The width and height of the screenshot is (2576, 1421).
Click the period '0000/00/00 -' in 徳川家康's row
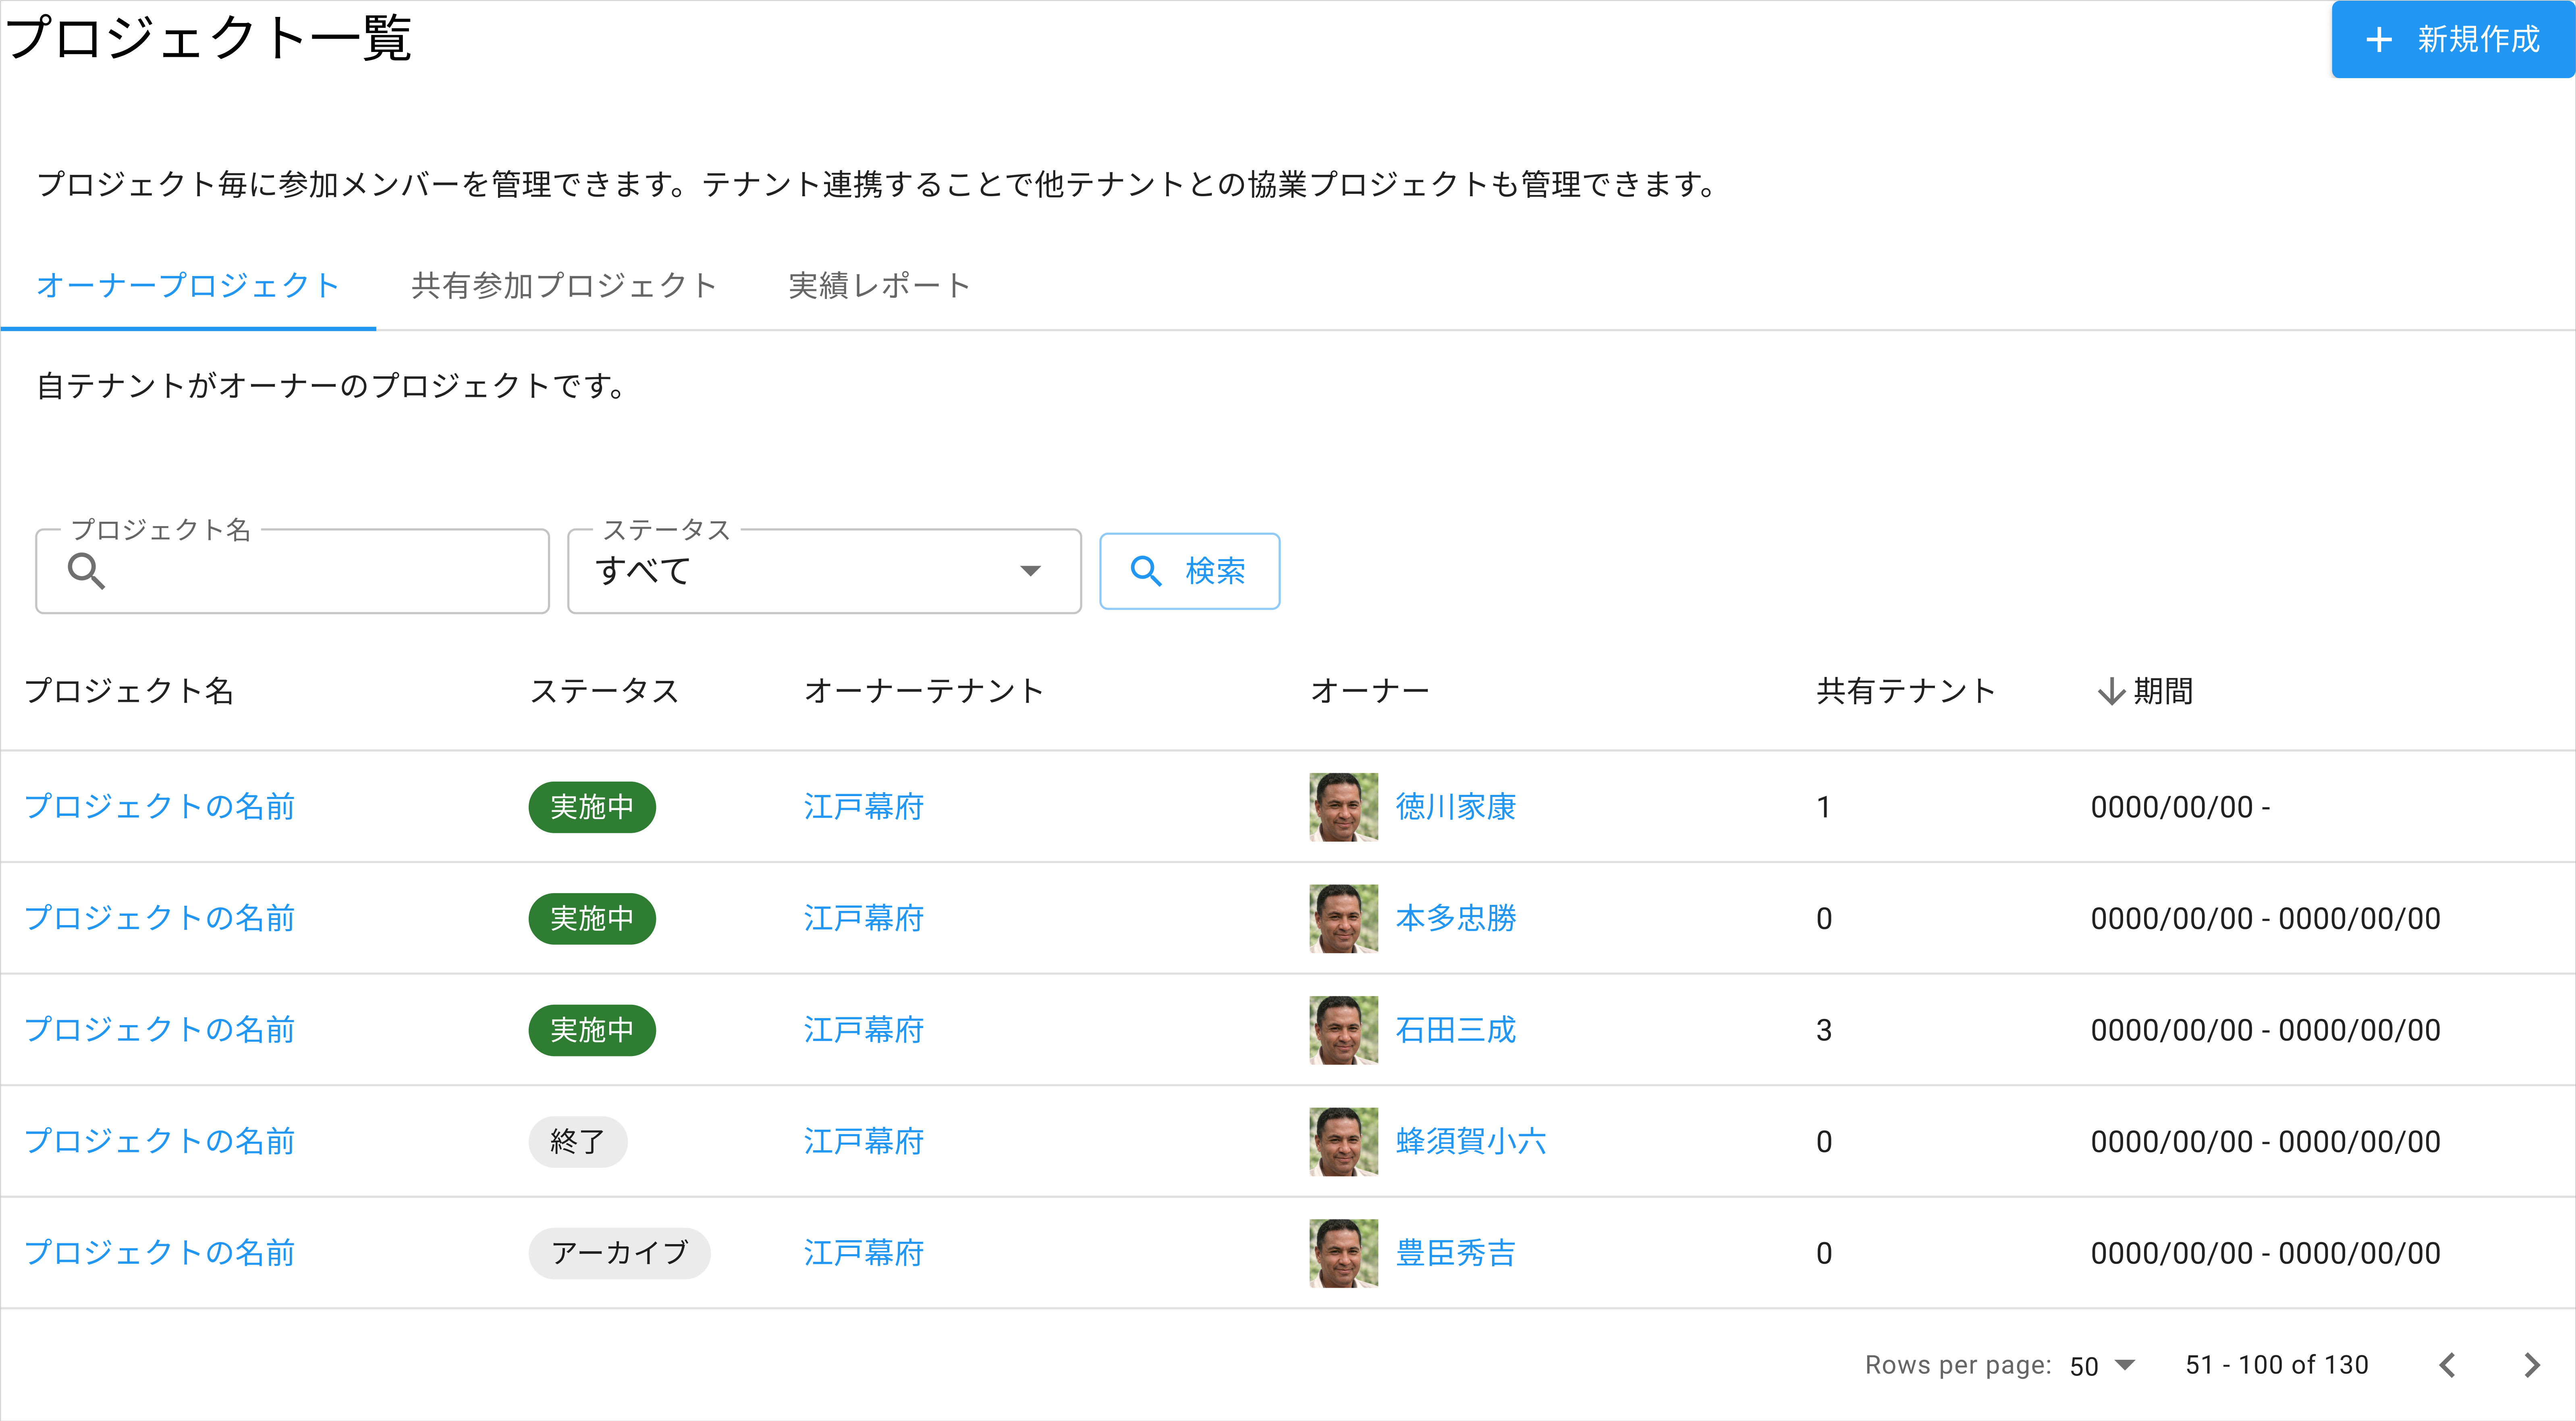(x=2181, y=807)
